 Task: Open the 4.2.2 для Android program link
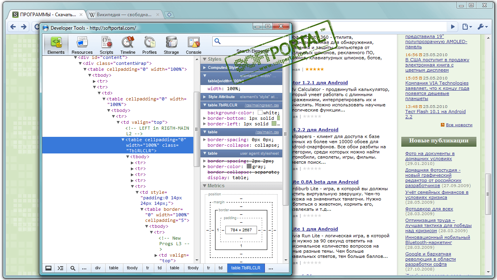click(315, 130)
